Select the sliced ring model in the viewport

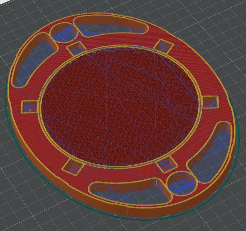click(x=121, y=114)
